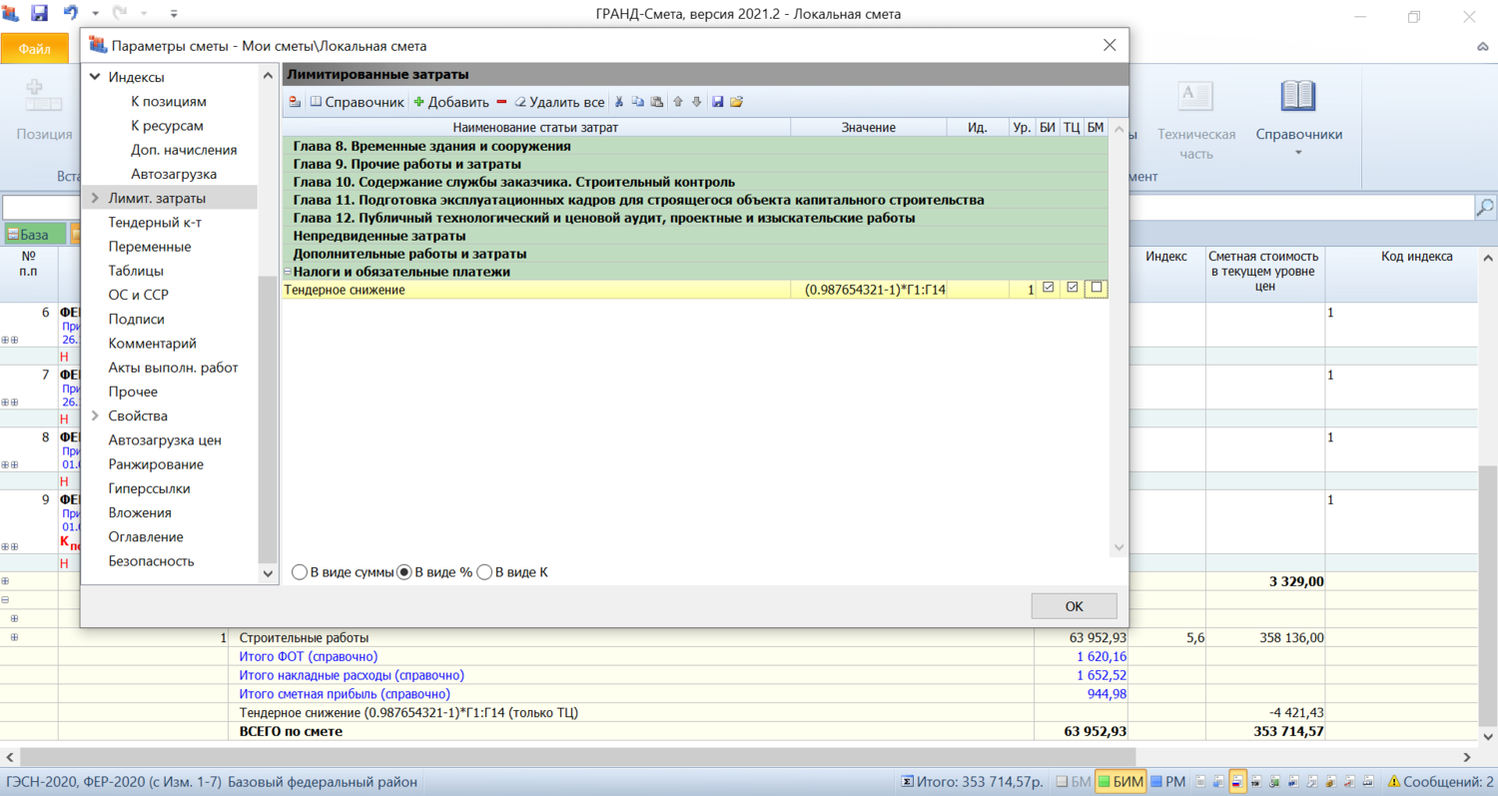Expand the Свойства tree node

(96, 415)
